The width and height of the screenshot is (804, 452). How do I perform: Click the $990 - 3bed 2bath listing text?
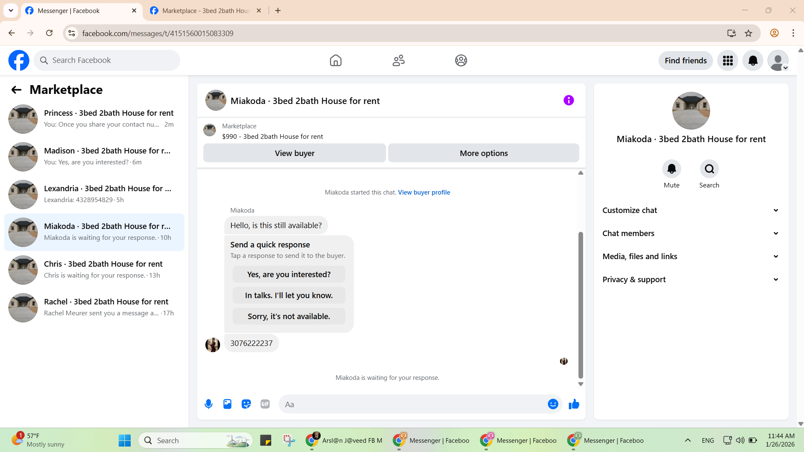pyautogui.click(x=272, y=137)
